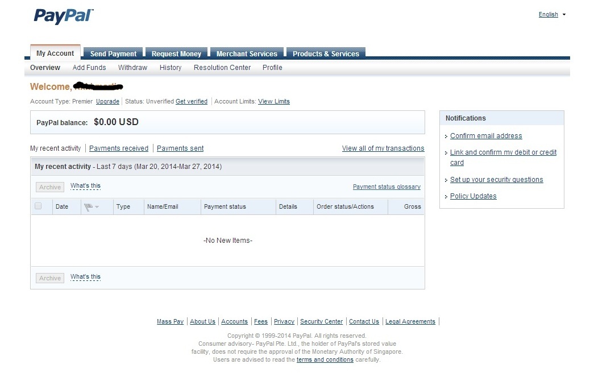590x389 pixels.
Task: Open the top What's this help link
Action: [85, 186]
